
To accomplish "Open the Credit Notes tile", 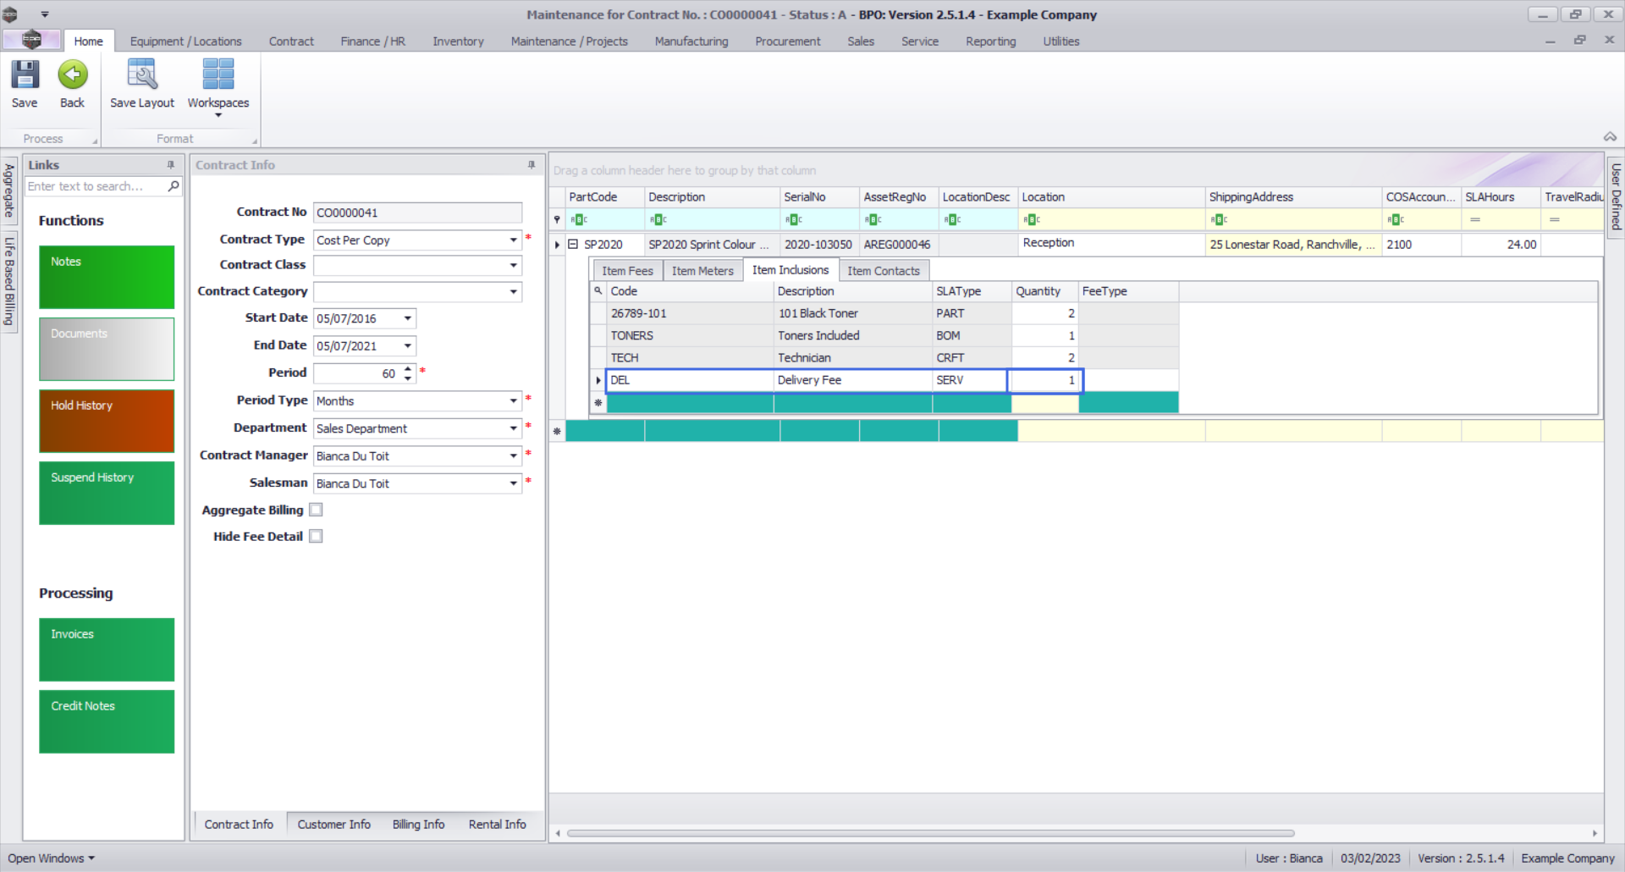I will 107,721.
